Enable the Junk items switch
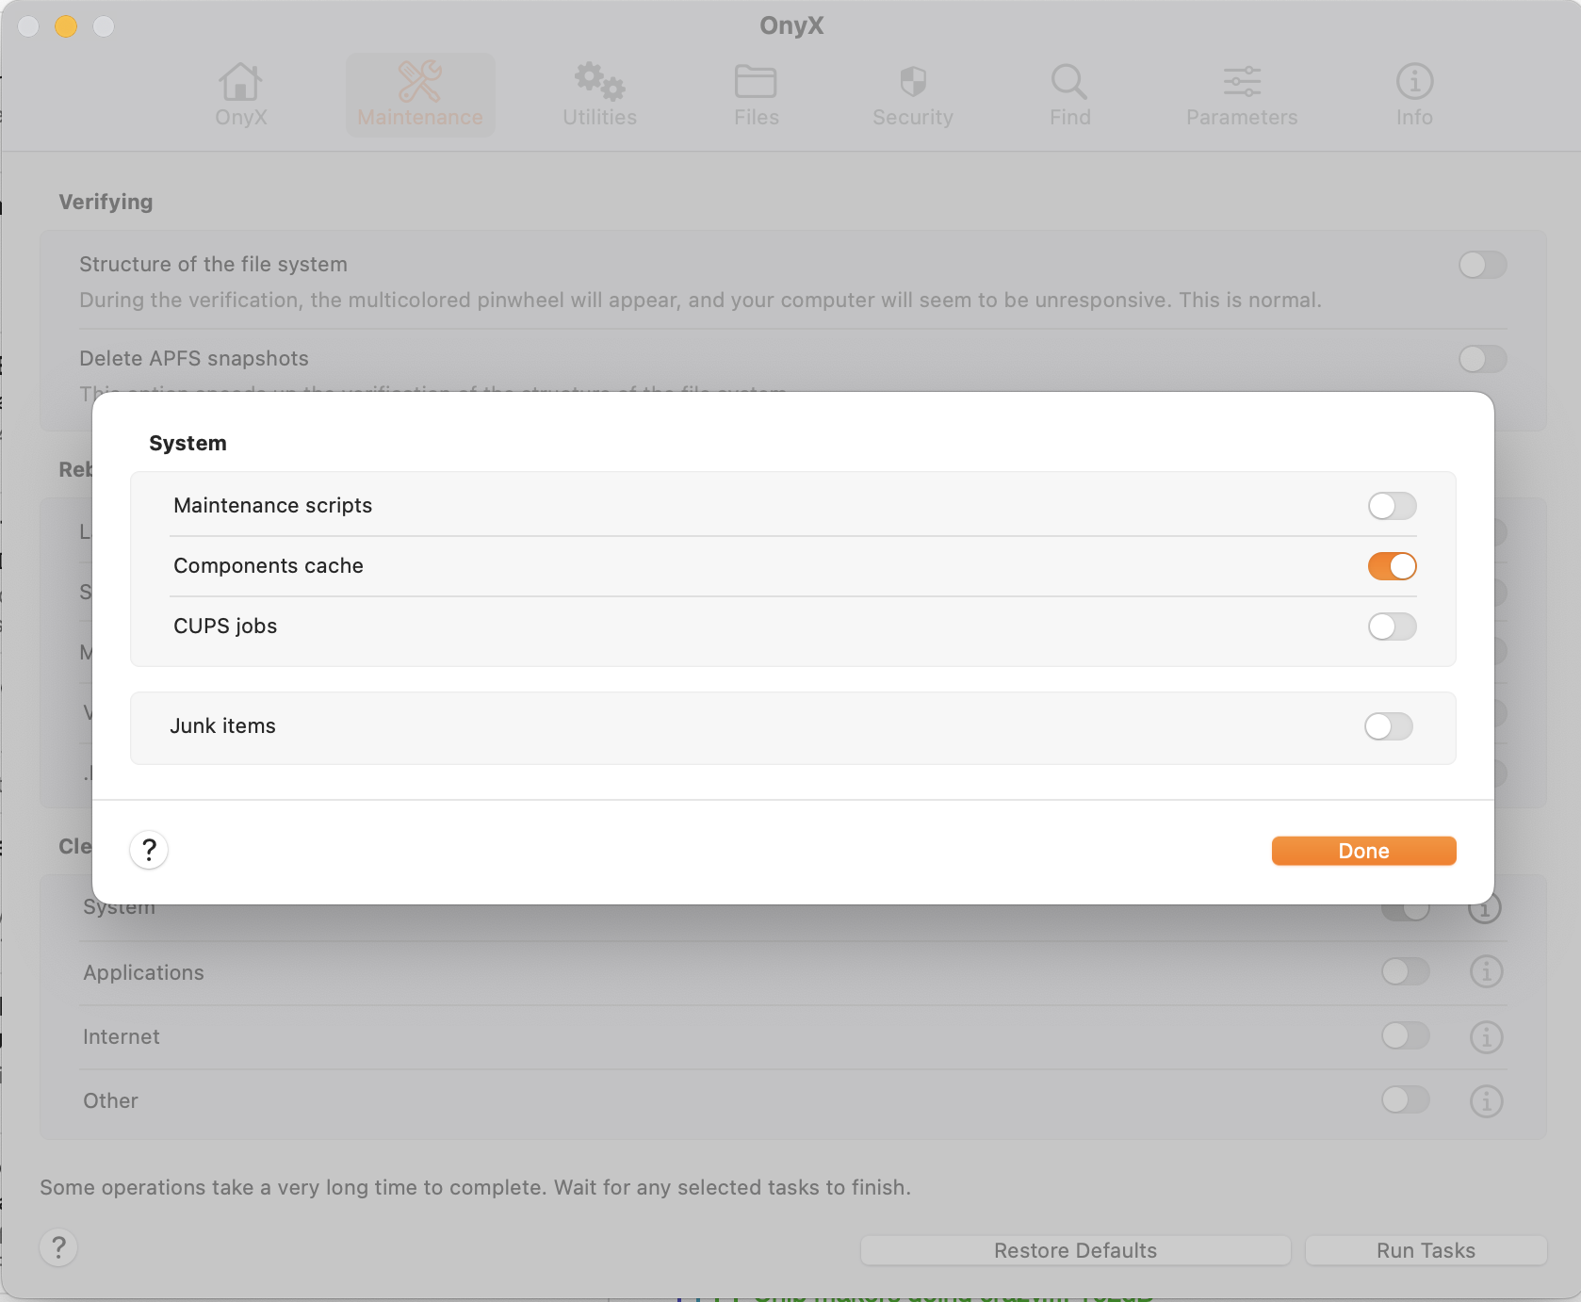1581x1302 pixels. [x=1389, y=726]
